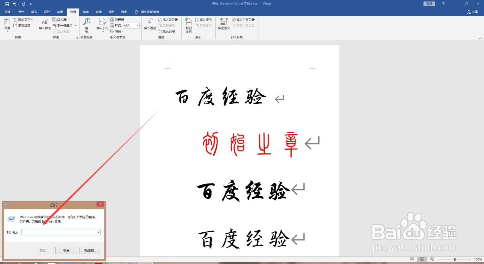Switch to Web Layout view in status bar
Viewport: 484px width, 264px height.
click(432, 259)
